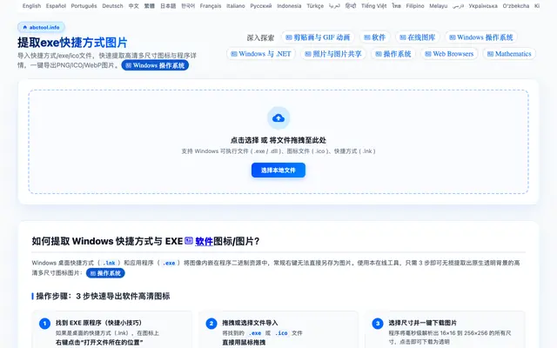Open the abctool.info home badge
This screenshot has height=348, width=557.
[x=41, y=27]
